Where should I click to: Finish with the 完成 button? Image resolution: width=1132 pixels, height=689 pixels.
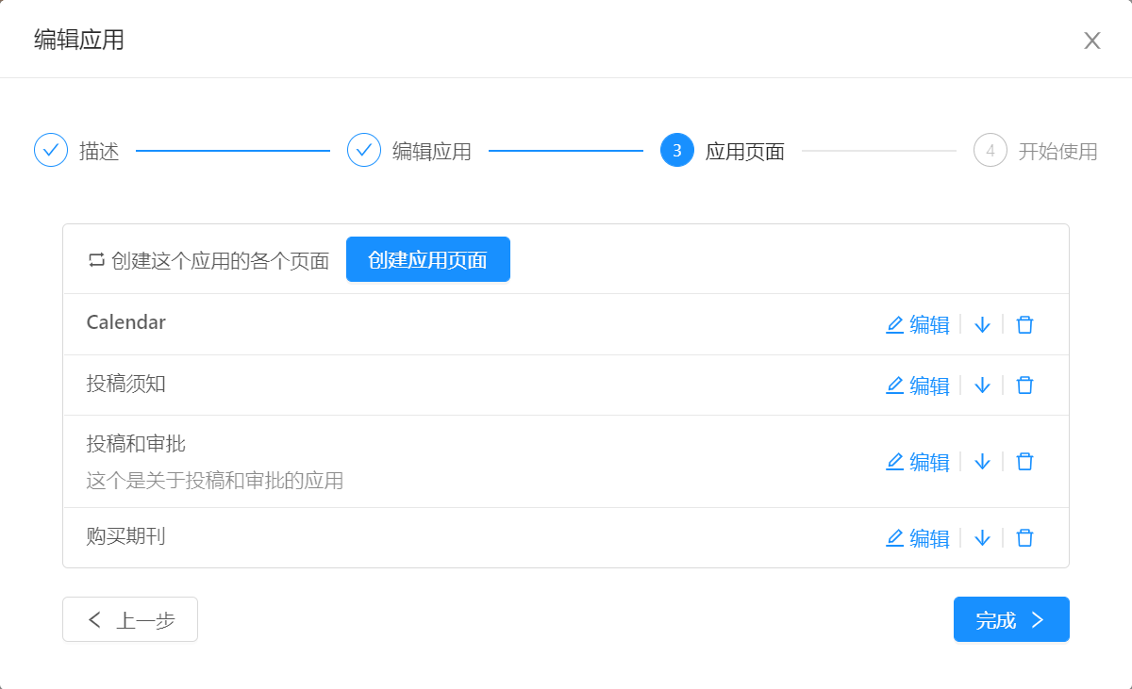(1011, 619)
